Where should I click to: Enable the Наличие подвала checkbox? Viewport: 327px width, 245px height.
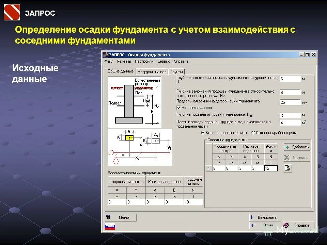point(178,107)
